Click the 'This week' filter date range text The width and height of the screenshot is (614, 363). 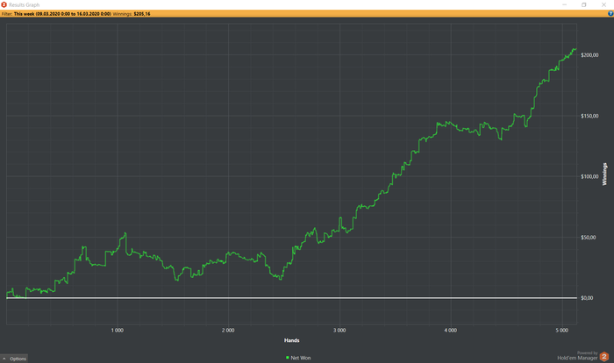pos(62,14)
